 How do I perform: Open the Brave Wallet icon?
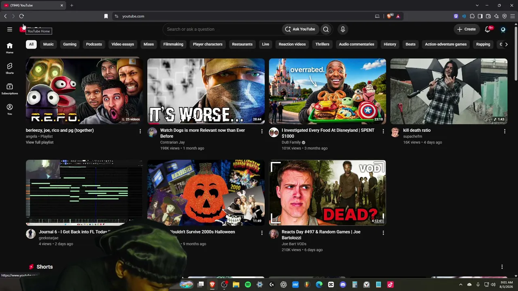488,16
